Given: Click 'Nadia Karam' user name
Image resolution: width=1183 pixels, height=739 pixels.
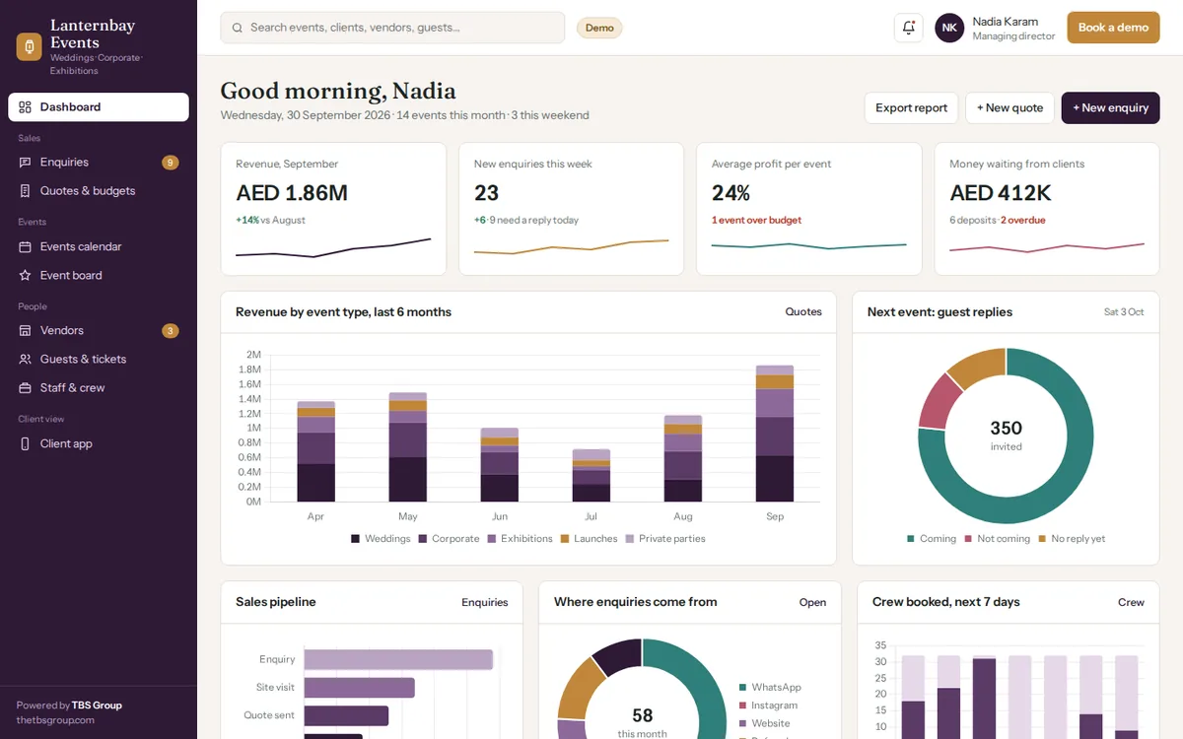Looking at the screenshot, I should coord(1005,22).
